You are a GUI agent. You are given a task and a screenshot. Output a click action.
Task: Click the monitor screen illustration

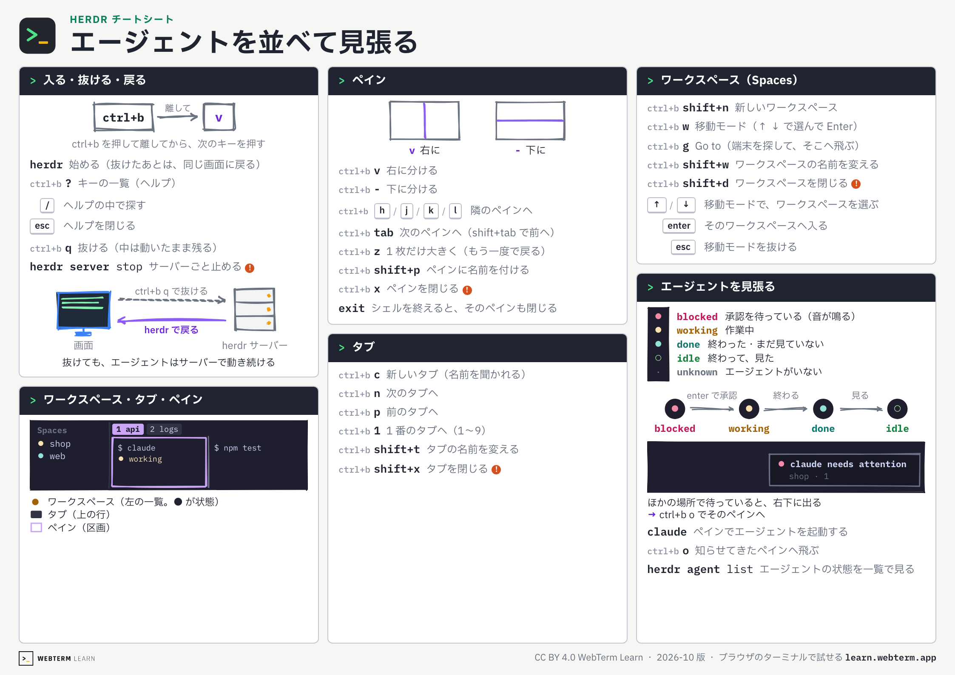coord(84,313)
